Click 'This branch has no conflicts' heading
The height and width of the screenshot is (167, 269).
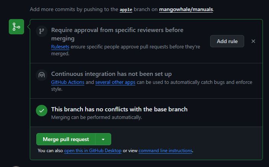119,109
